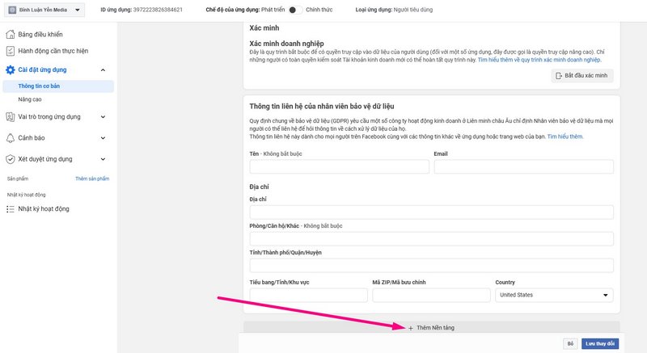Toggle app mode from Phát triển to Chính thức

point(295,10)
